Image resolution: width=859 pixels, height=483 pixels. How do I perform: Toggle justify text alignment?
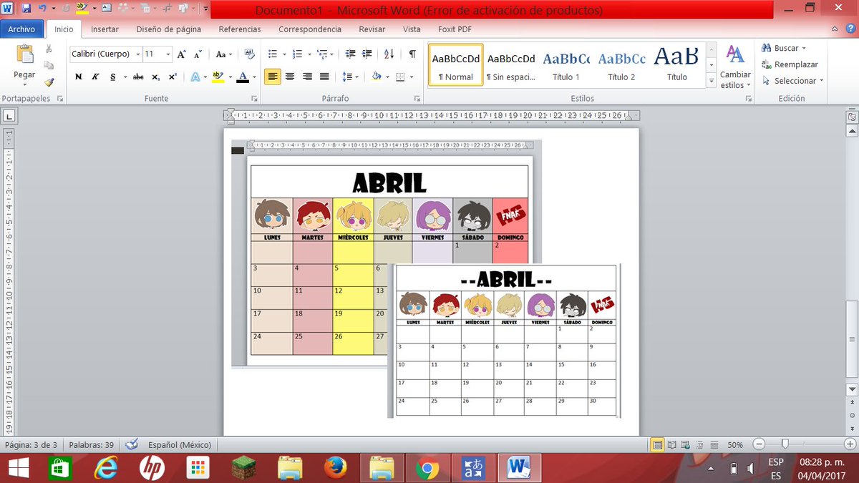[x=324, y=77]
